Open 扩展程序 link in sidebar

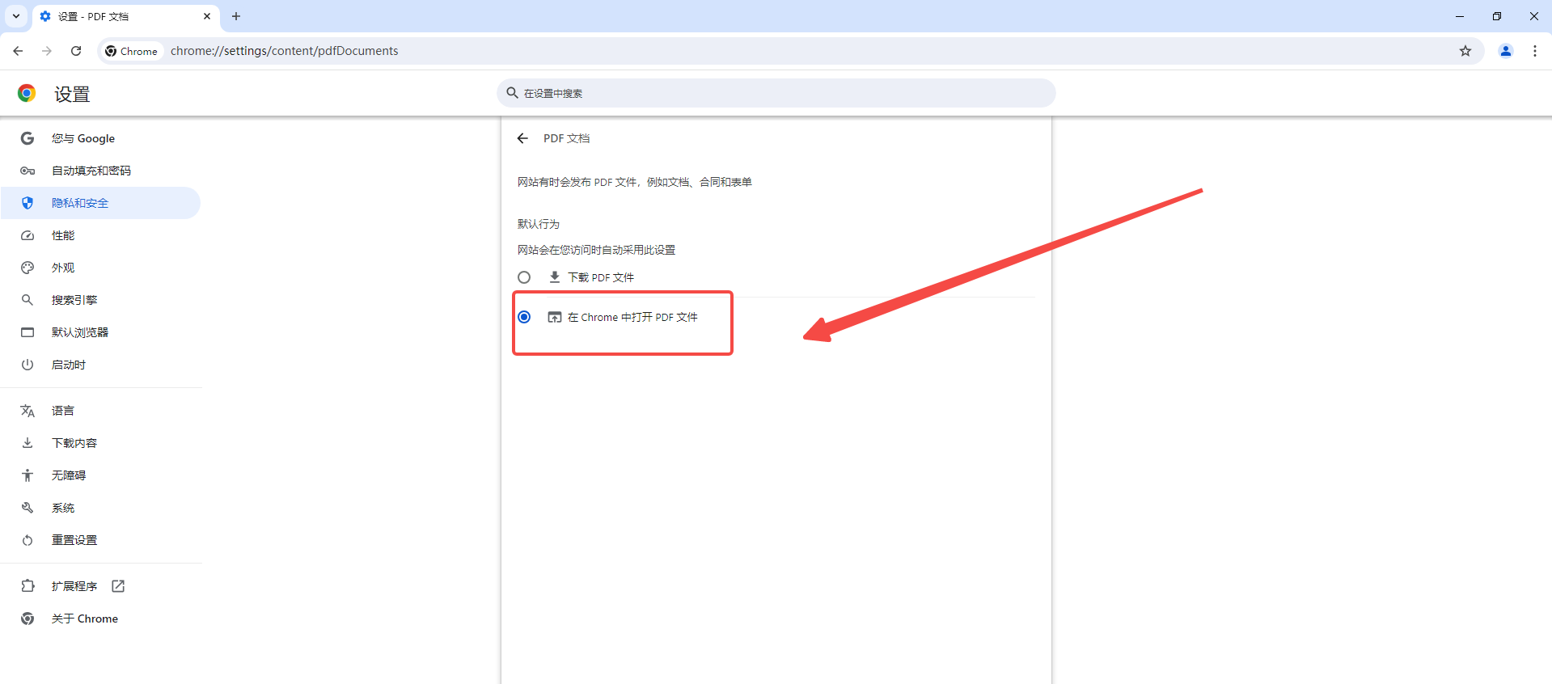tap(101, 586)
